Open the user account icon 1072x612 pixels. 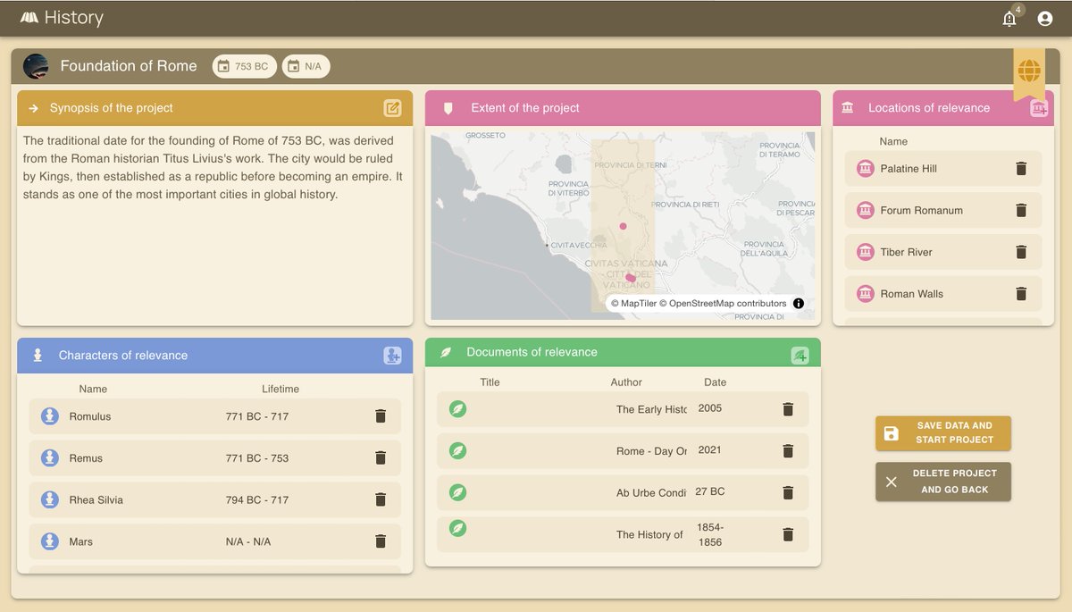tap(1045, 18)
